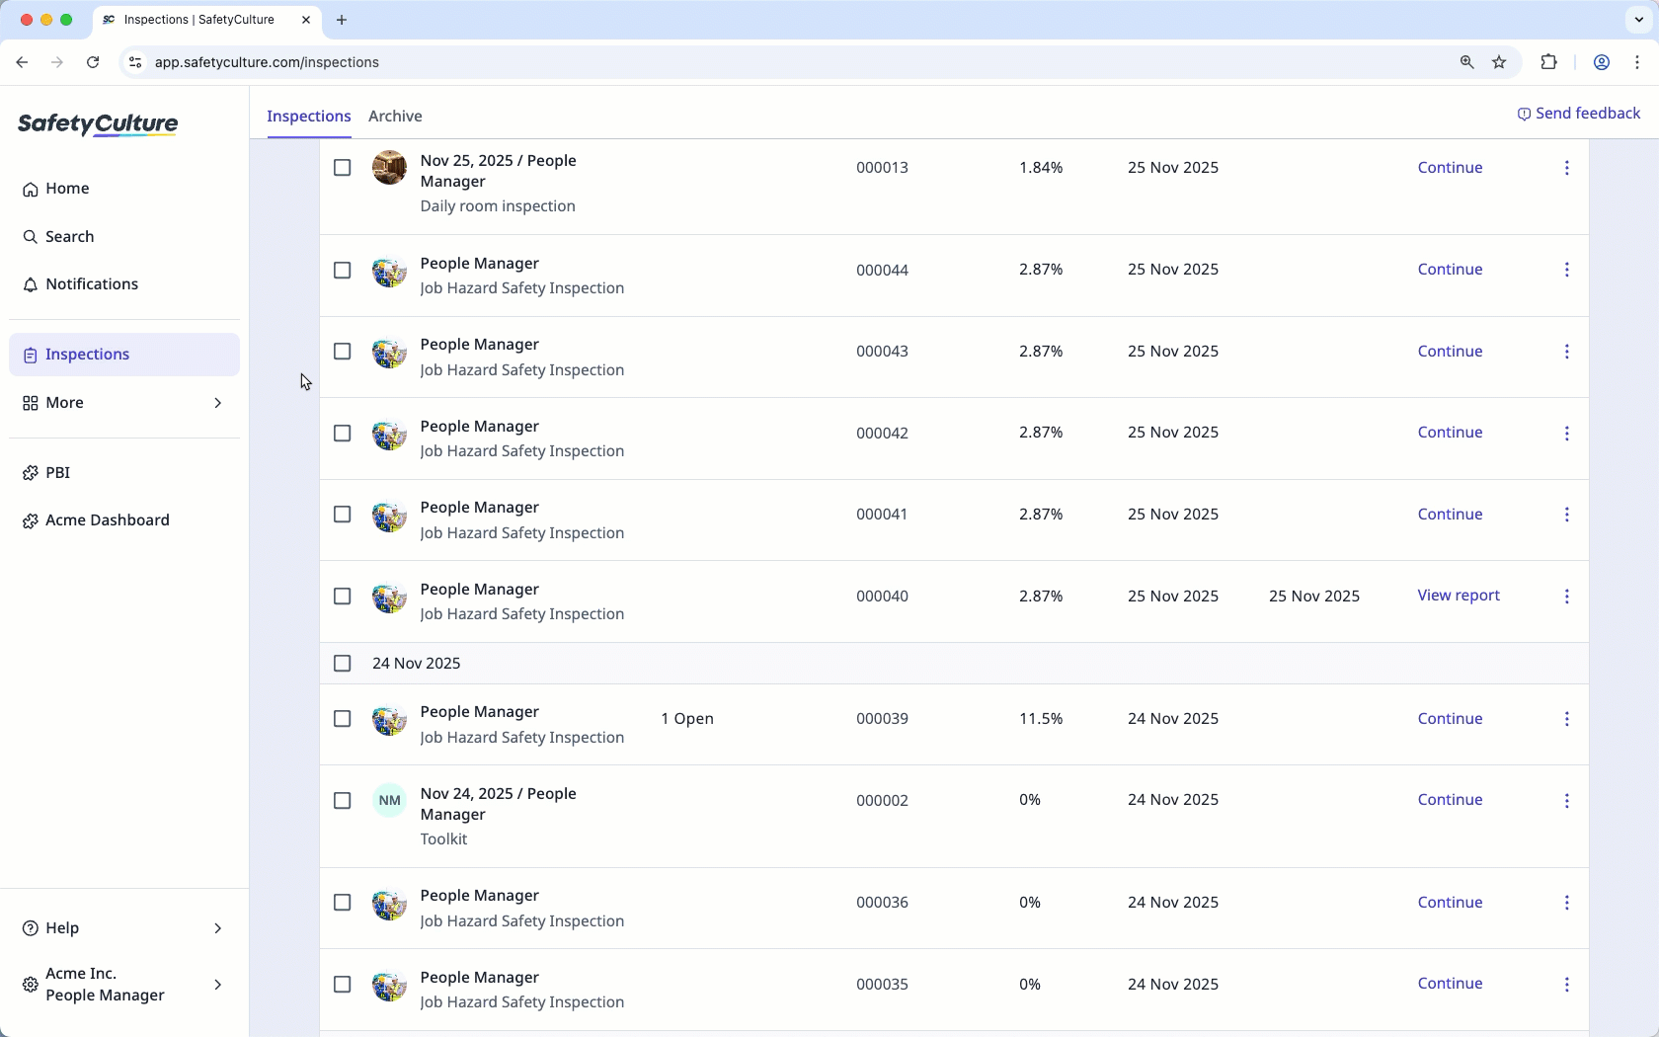Screen dimensions: 1659x1037
Task: Continue inspection 000036
Action: 1450,903
